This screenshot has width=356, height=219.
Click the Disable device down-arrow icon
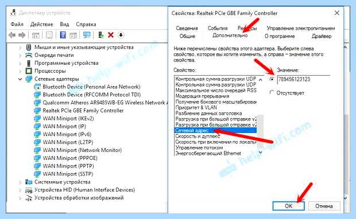pos(121,35)
